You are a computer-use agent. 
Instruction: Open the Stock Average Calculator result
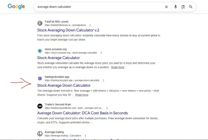(59, 58)
